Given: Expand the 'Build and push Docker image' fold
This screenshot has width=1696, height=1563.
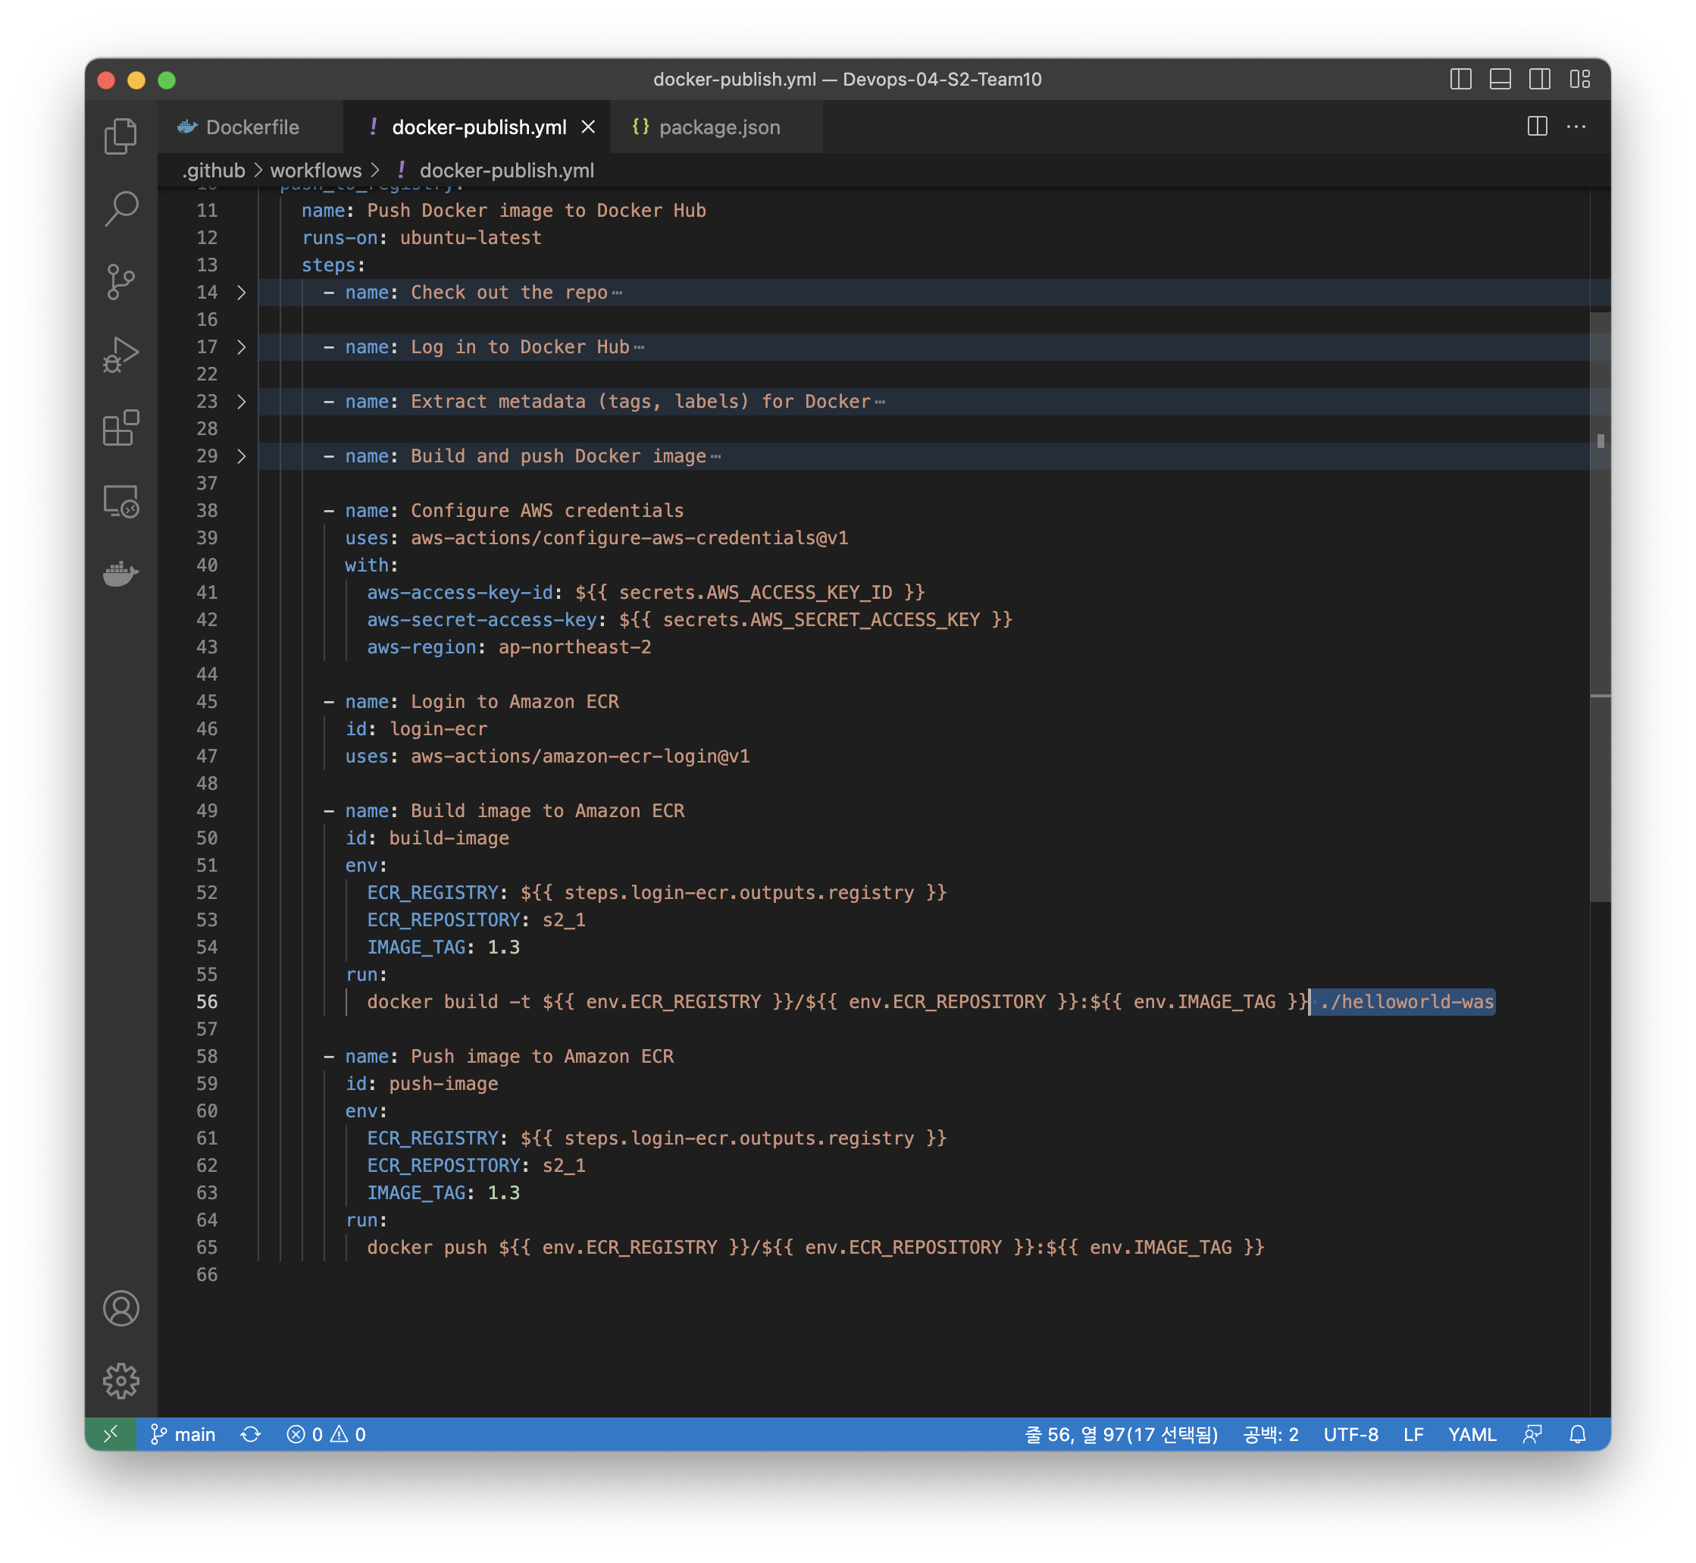Looking at the screenshot, I should [x=241, y=456].
